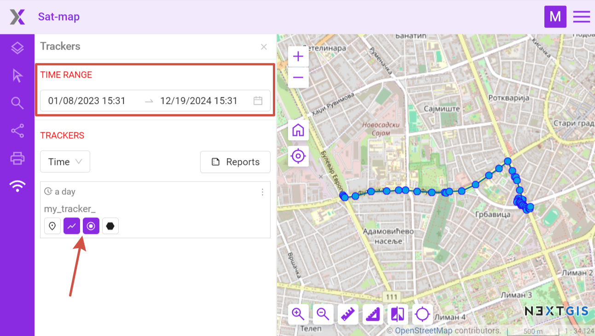Select the measure distance ruler tool
The width and height of the screenshot is (595, 336).
(348, 314)
